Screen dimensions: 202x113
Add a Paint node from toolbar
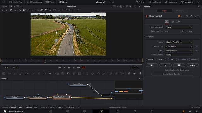coord(21,73)
